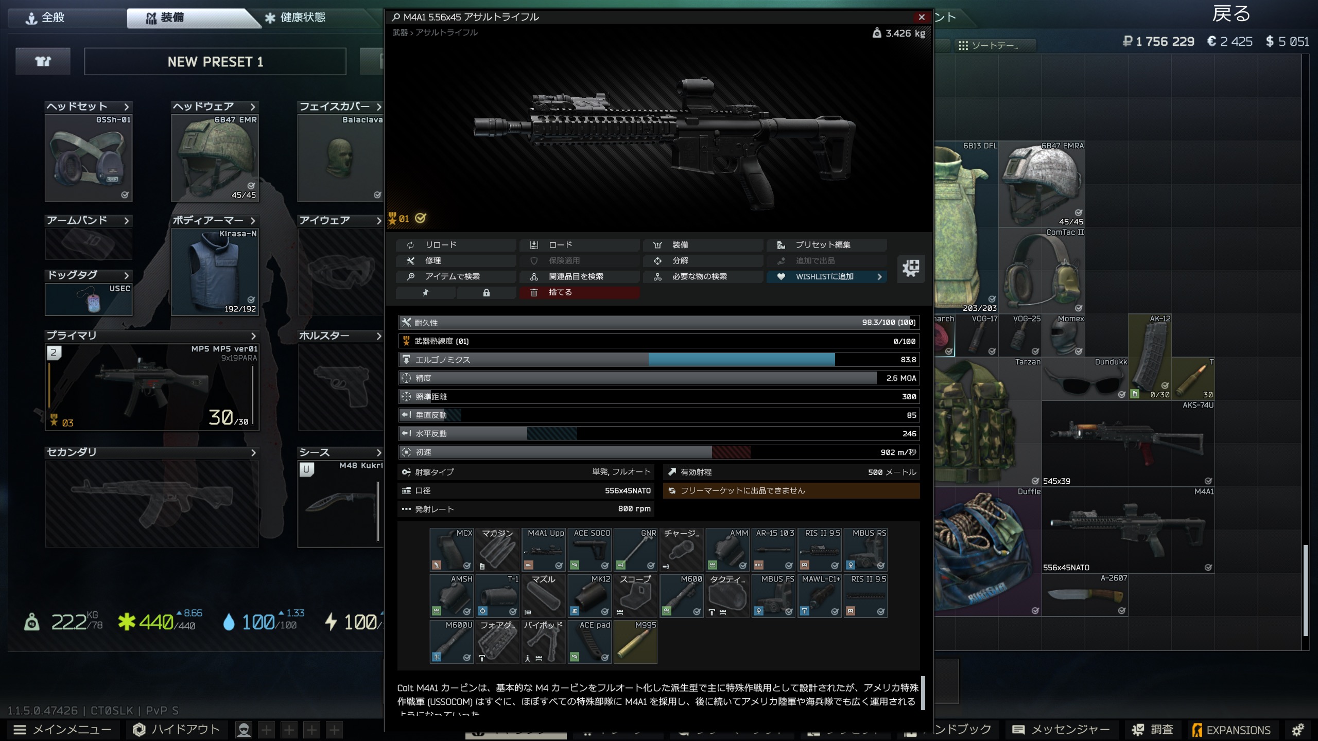Click the pin icon in weapon actions
1318x741 pixels.
click(x=425, y=293)
